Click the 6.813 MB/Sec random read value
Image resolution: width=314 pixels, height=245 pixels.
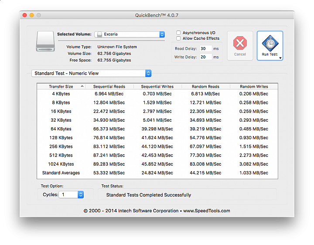[x=205, y=94]
